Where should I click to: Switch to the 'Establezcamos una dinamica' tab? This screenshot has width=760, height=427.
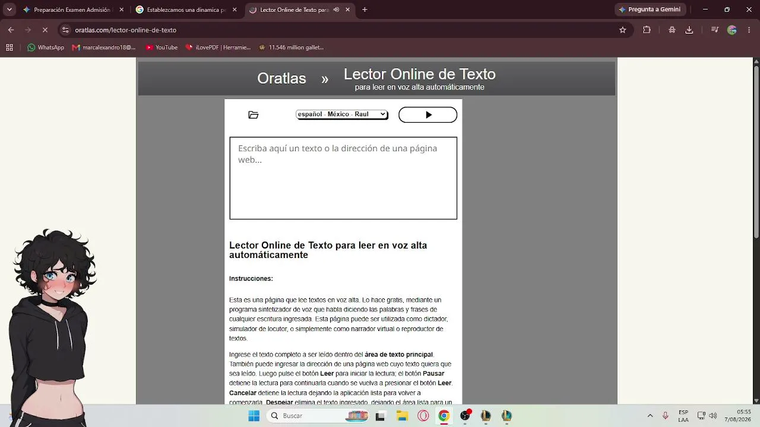[186, 9]
